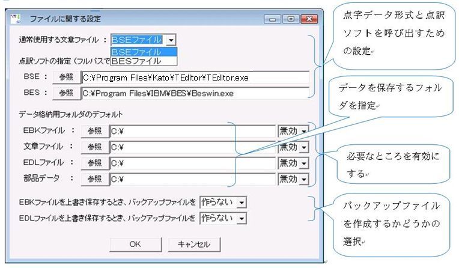Expand the 無効 dropdown for EDLファイル
This screenshot has height=268, width=459.
[x=303, y=162]
